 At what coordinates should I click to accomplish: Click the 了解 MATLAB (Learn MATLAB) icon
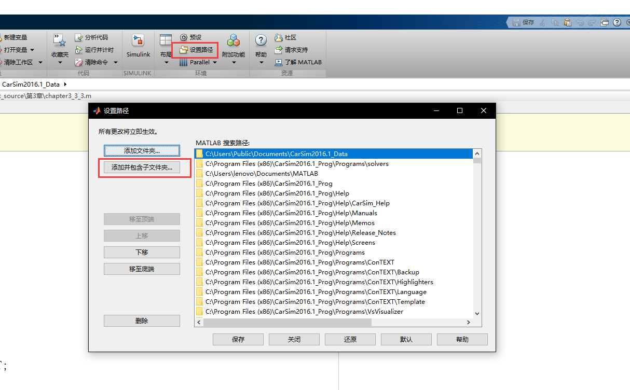pyautogui.click(x=279, y=62)
